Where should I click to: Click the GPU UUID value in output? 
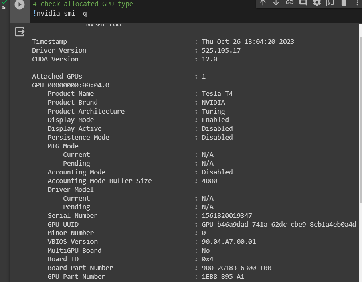[x=279, y=224]
